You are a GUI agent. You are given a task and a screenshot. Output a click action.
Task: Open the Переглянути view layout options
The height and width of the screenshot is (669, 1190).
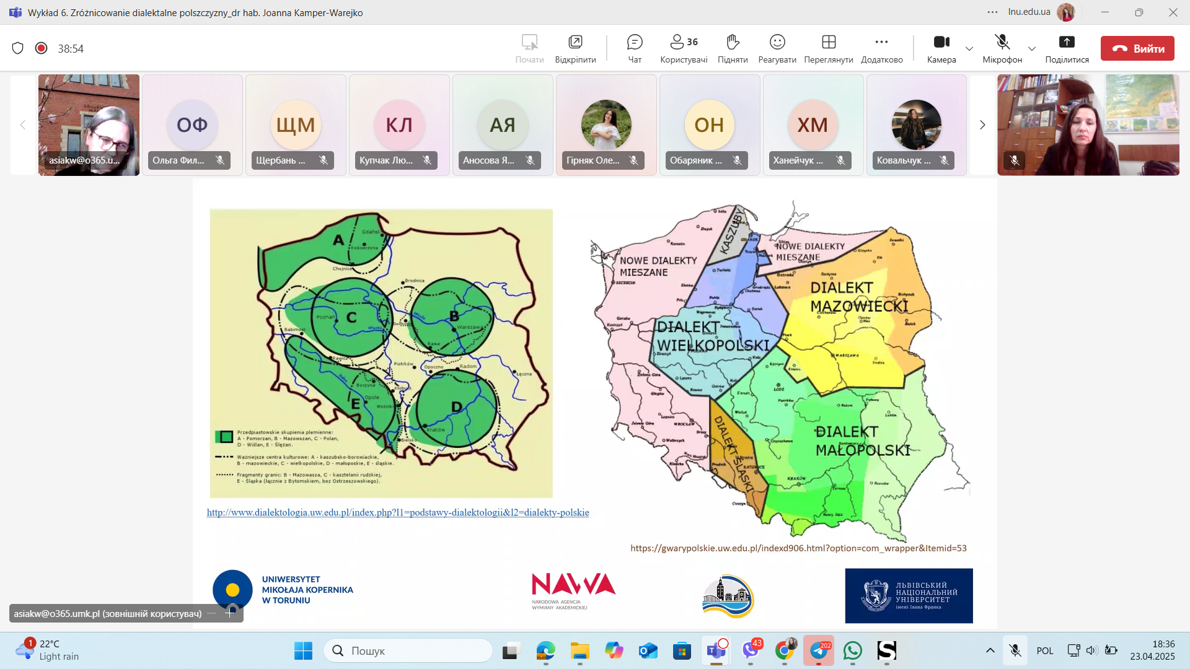[x=829, y=48]
